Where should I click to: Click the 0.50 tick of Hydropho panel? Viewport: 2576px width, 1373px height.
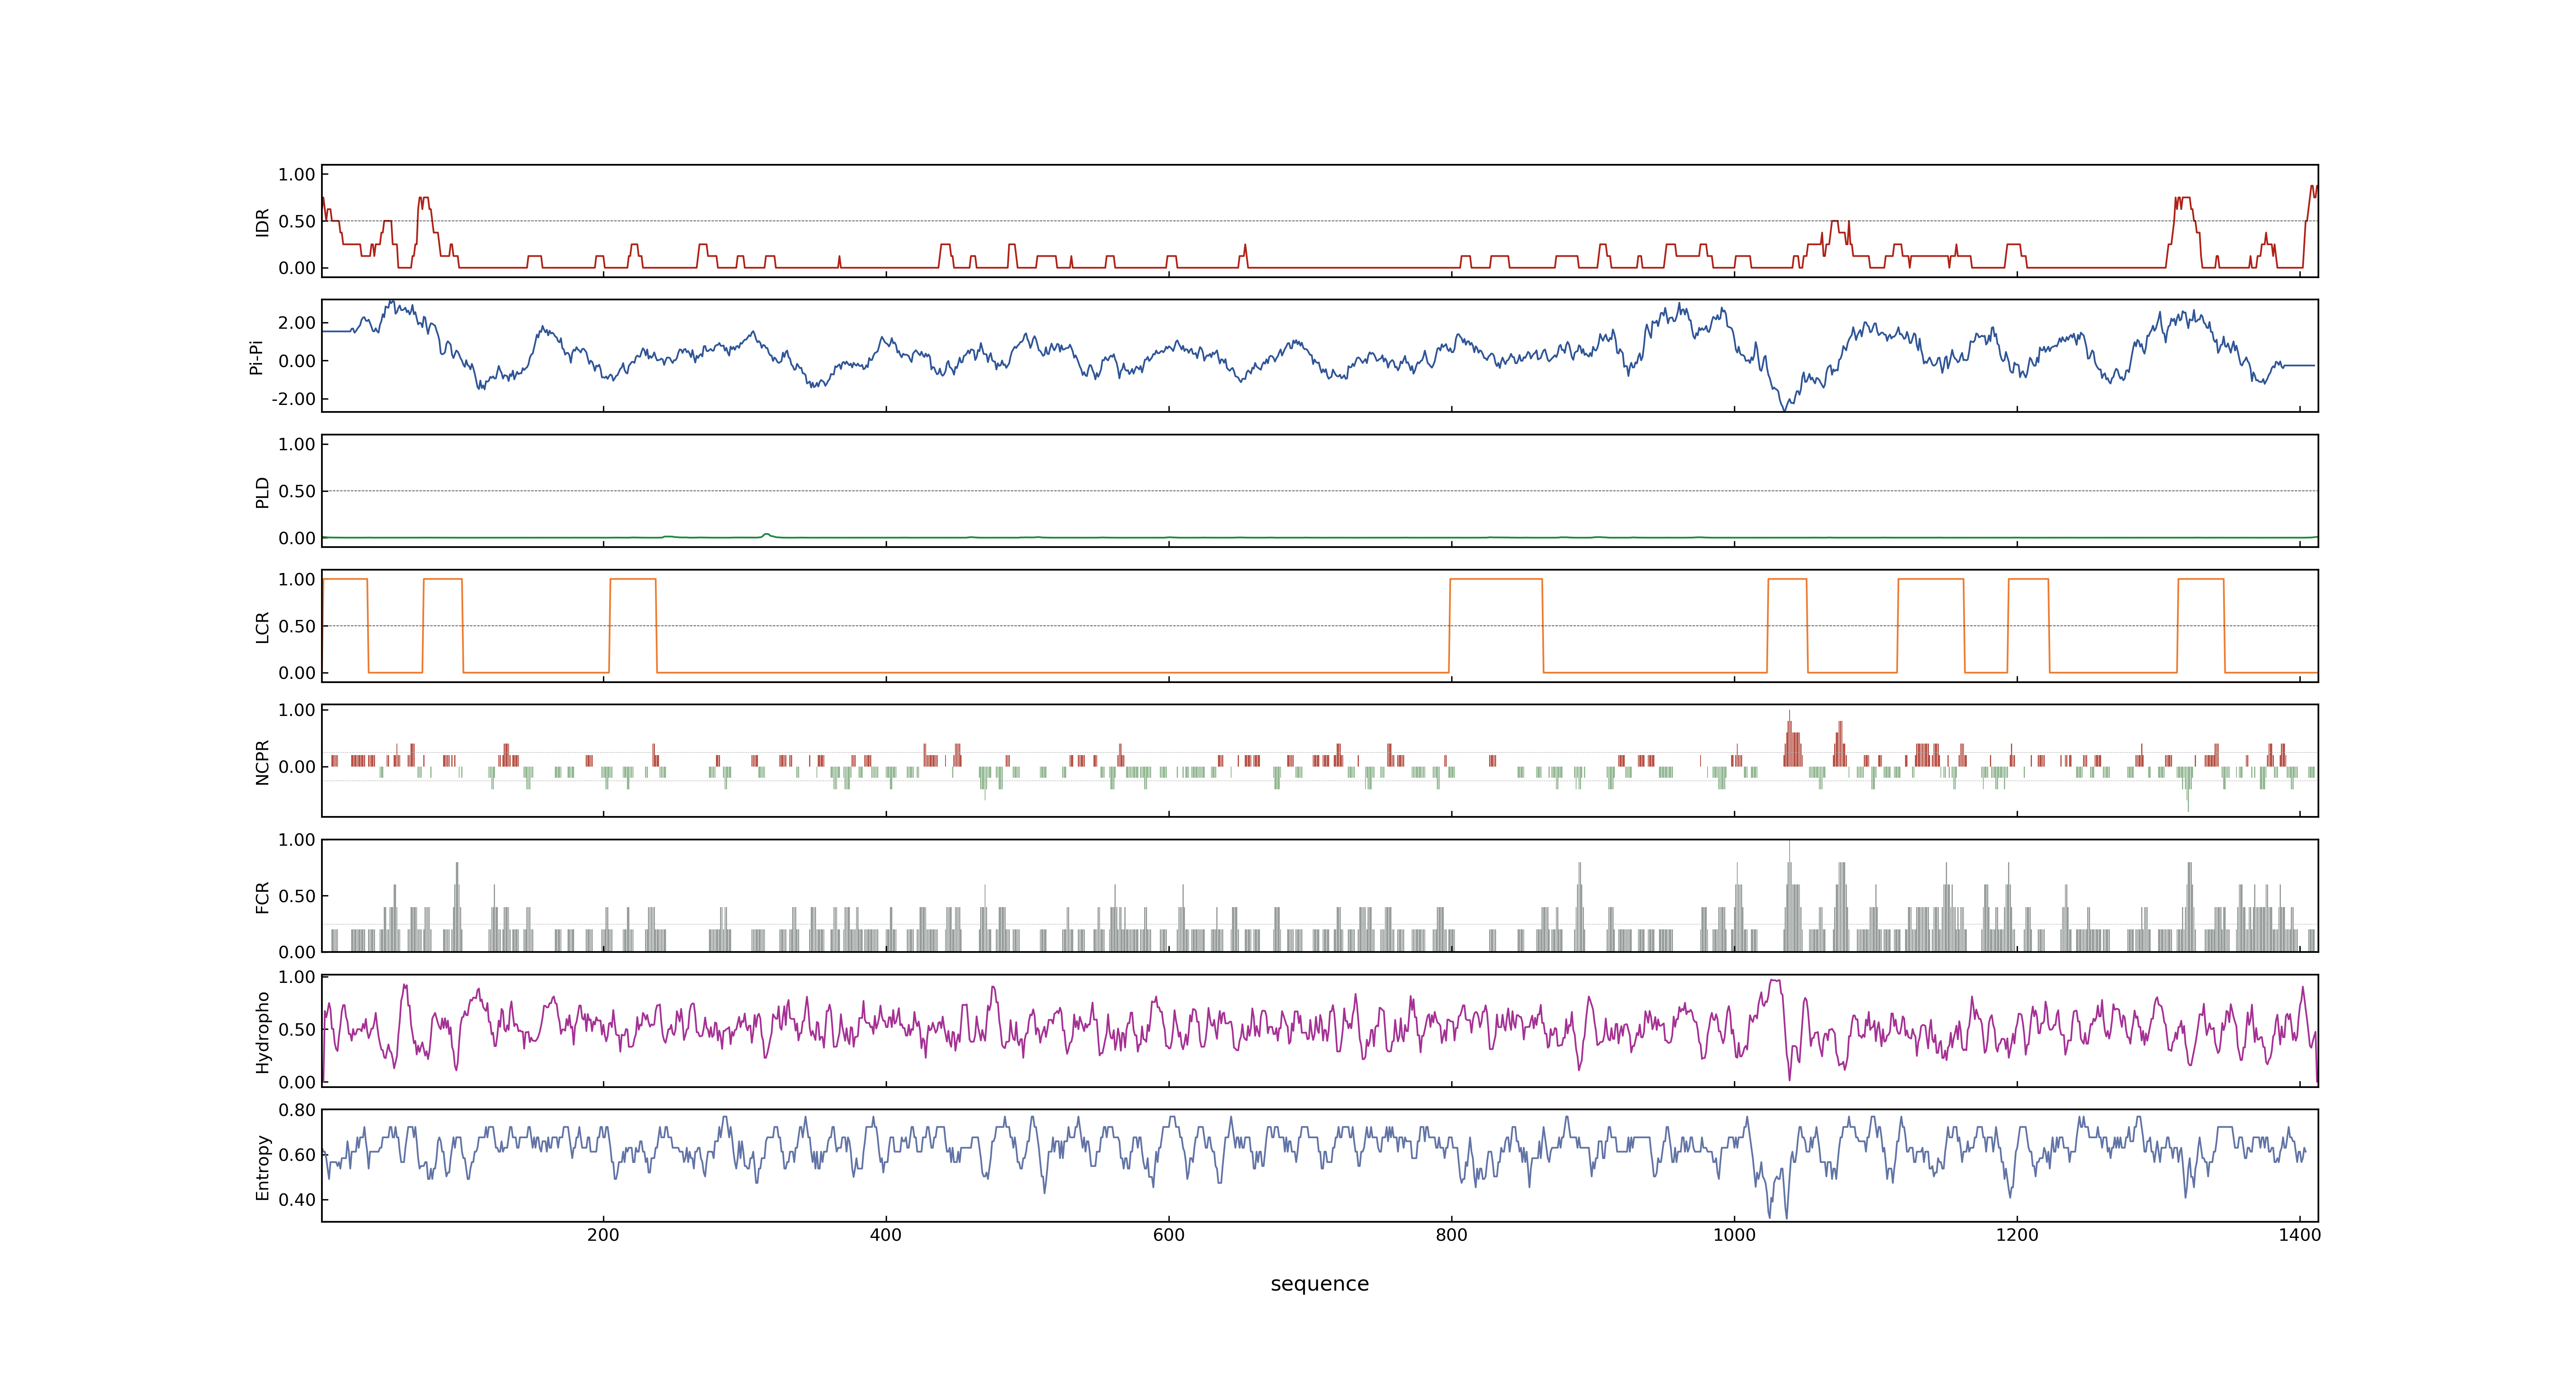[x=297, y=1030]
